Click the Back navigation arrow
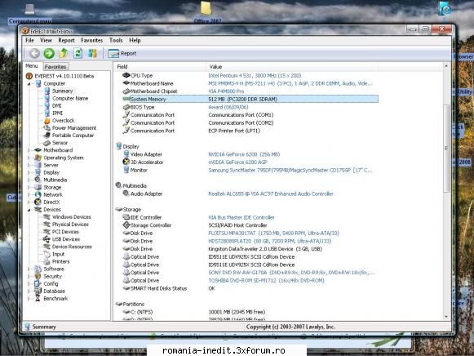The image size is (474, 356). [34, 54]
